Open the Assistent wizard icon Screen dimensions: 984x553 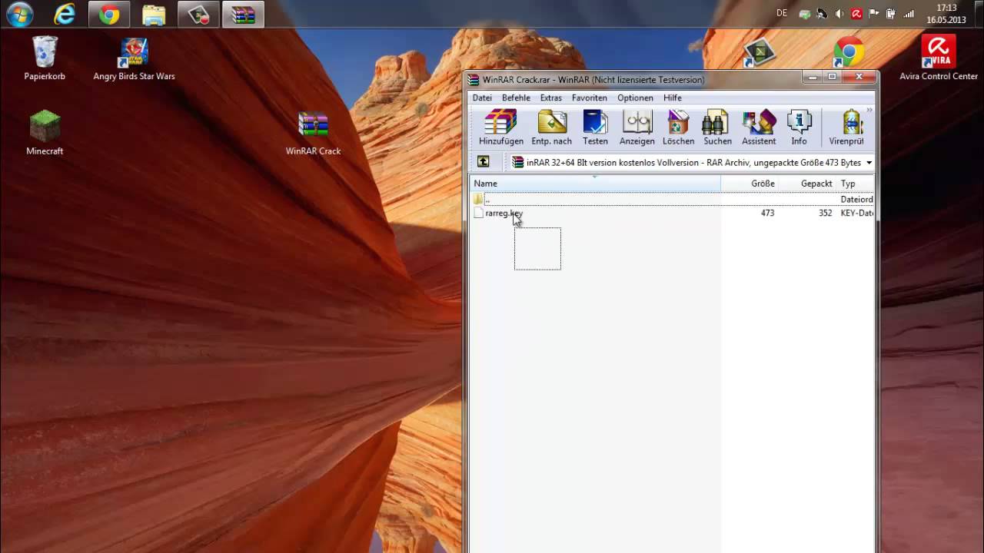point(759,127)
